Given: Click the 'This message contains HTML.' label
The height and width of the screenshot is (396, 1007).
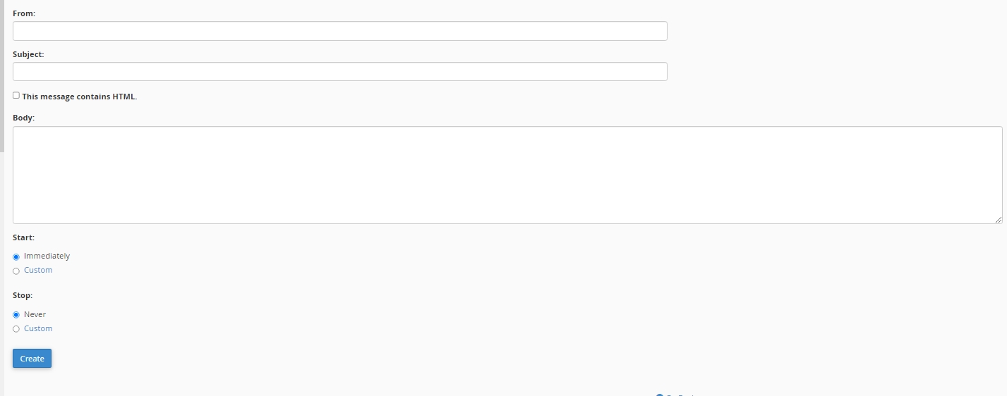Looking at the screenshot, I should tap(80, 97).
